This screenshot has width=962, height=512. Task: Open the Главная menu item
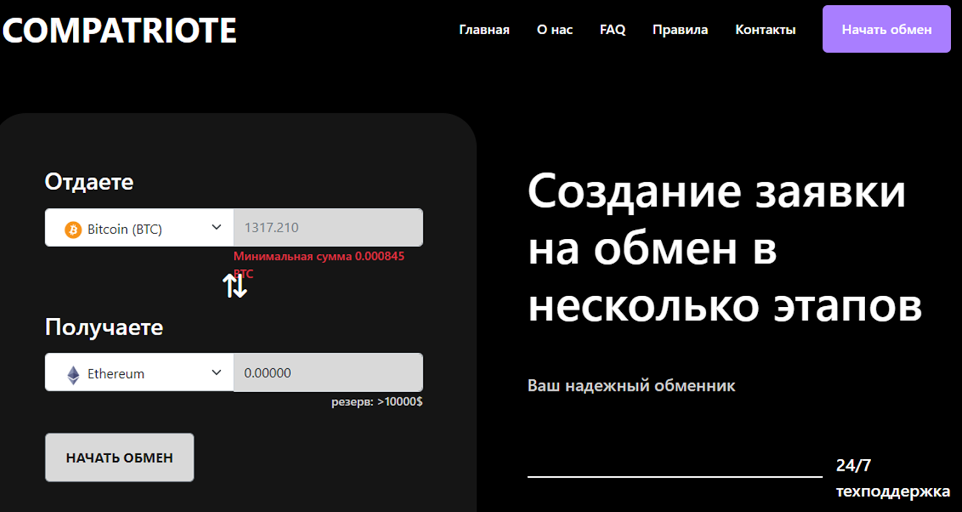tap(484, 29)
